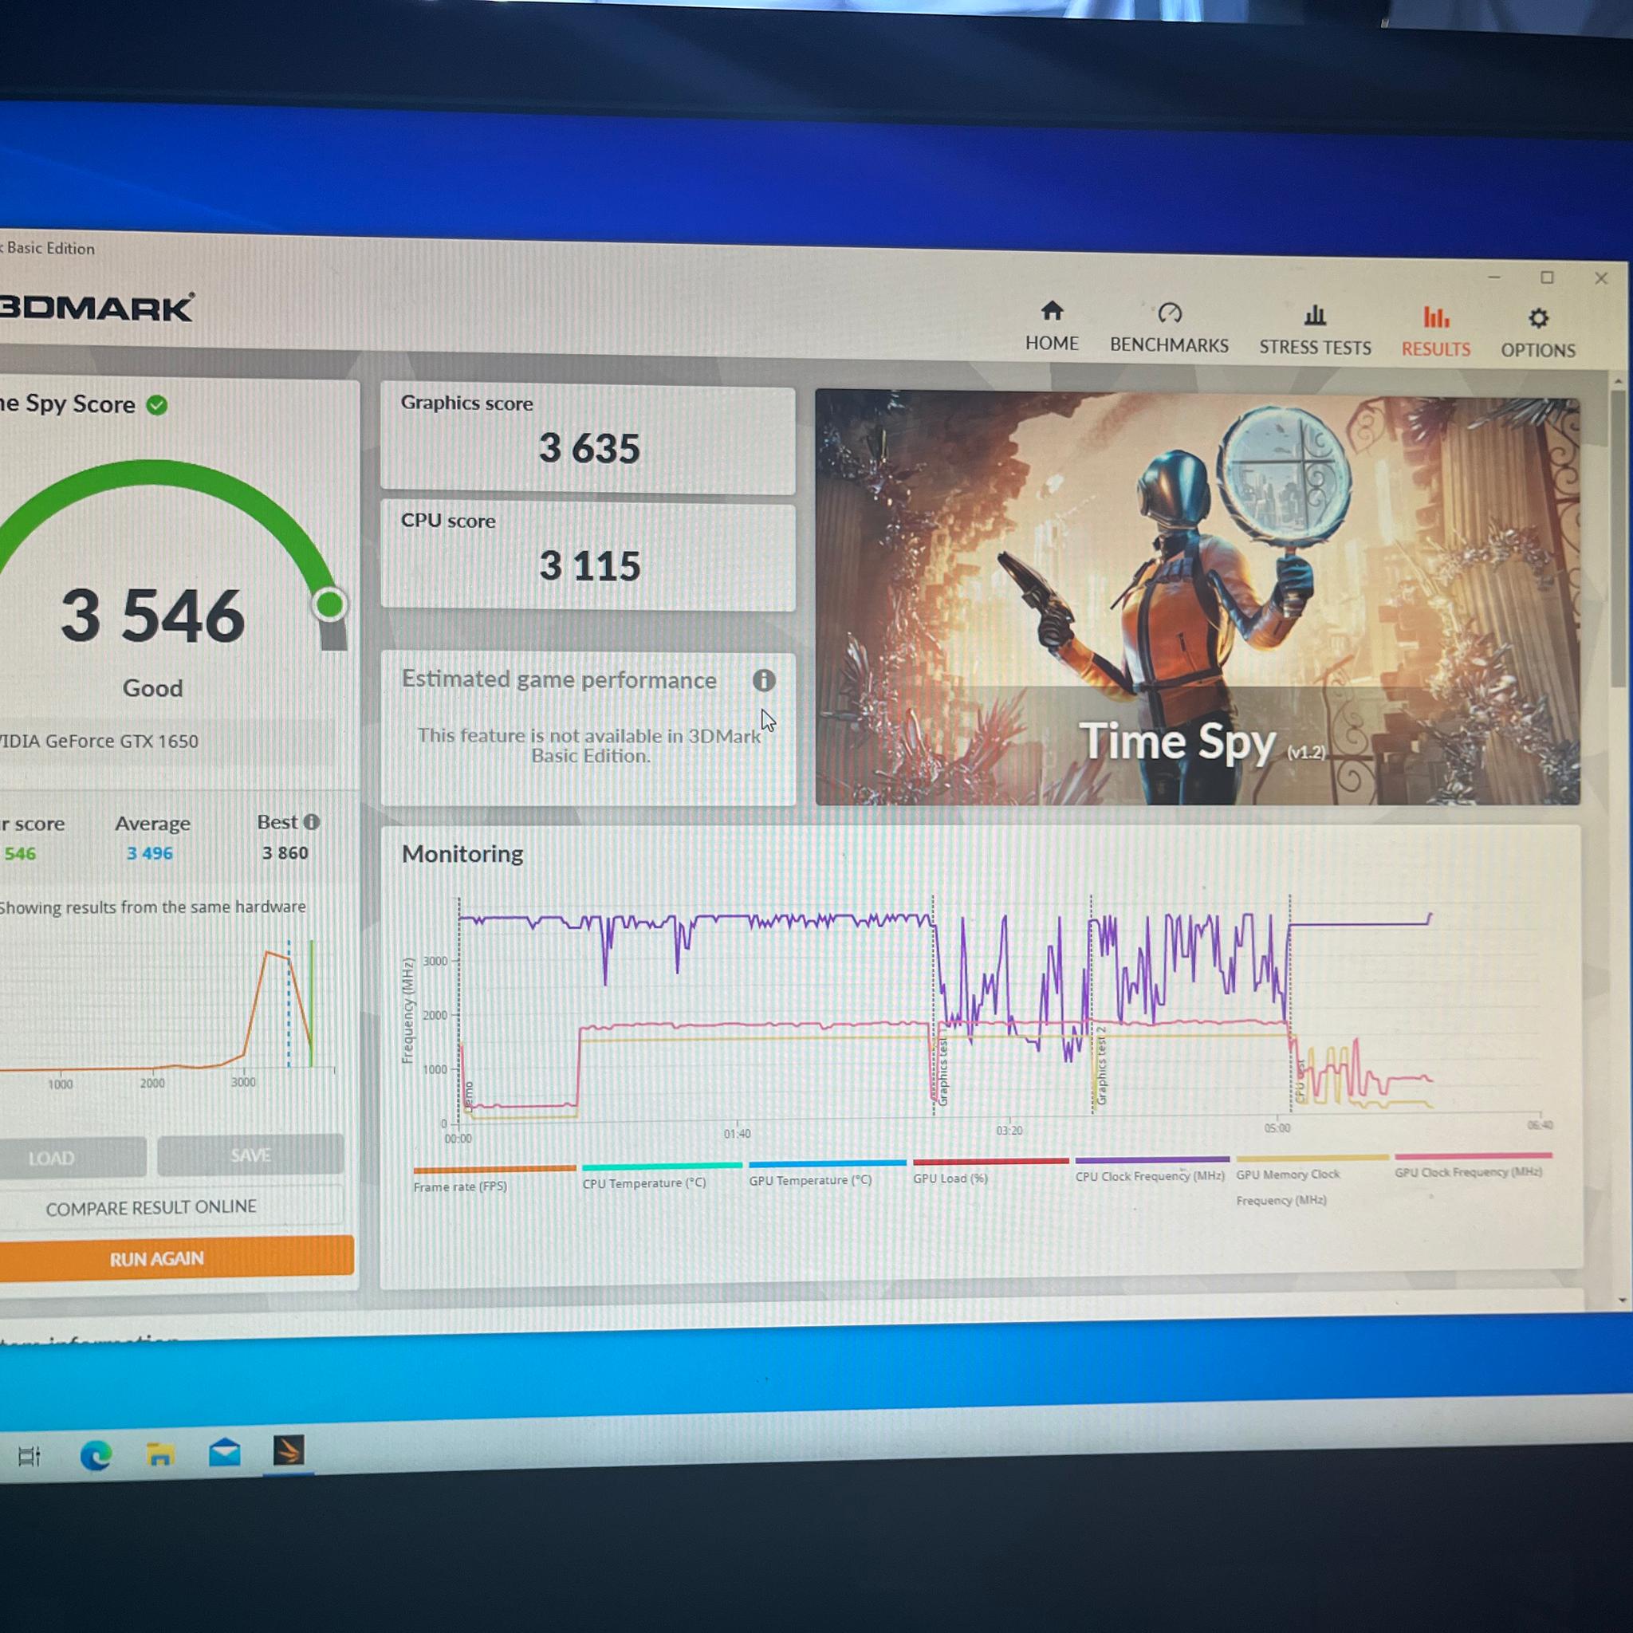
Task: Toggle GPU Clock Frequency legend item
Action: [1473, 1165]
